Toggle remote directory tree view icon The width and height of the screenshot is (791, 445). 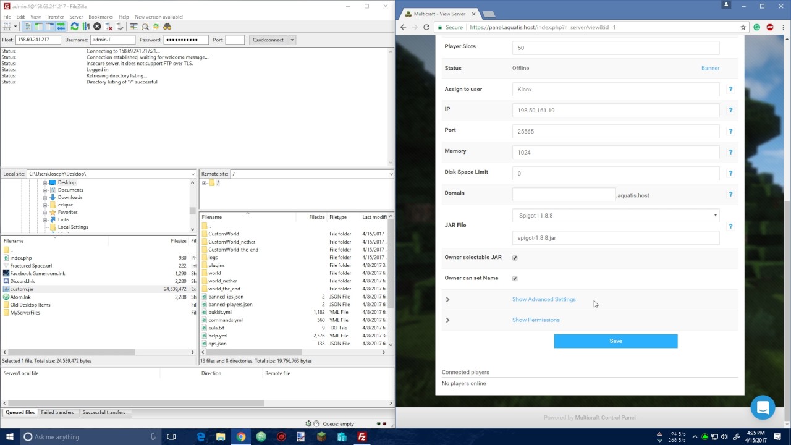pos(49,27)
